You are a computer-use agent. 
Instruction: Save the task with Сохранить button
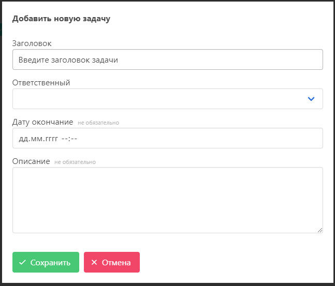(46, 262)
